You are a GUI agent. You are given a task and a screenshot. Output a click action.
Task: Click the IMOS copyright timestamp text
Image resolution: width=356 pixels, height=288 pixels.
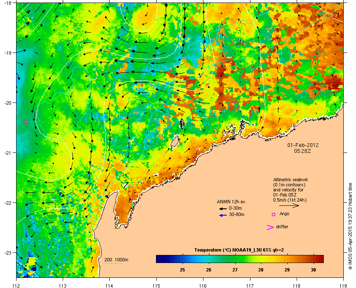350,227
